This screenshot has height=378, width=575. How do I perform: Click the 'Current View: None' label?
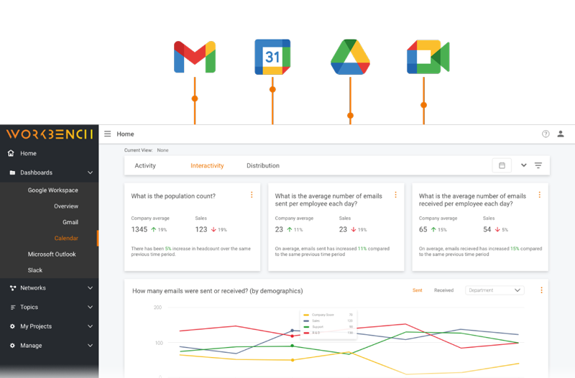147,150
